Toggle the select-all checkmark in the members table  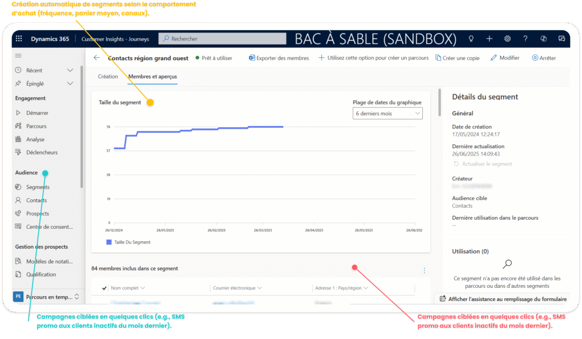coord(105,288)
